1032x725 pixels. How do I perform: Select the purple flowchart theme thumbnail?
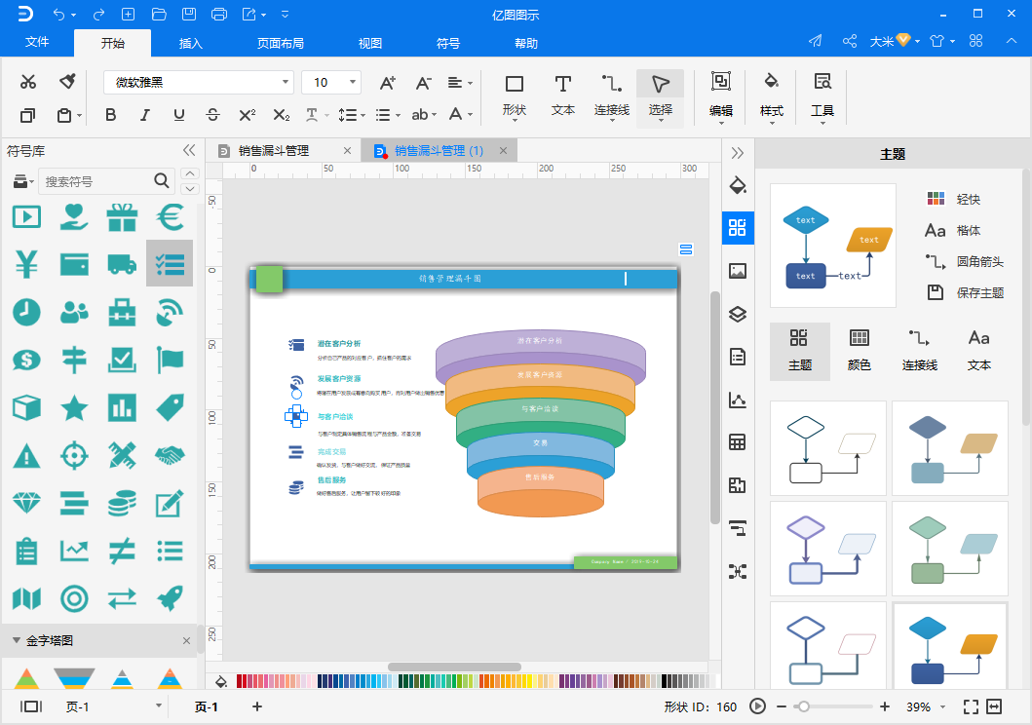(x=828, y=549)
